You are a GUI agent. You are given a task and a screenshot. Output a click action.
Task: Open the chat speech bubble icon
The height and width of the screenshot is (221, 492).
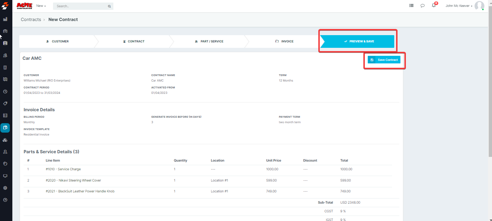click(x=422, y=6)
